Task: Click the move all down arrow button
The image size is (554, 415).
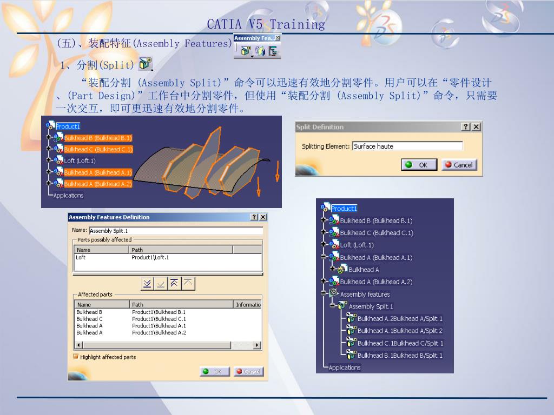Action: coord(147,283)
